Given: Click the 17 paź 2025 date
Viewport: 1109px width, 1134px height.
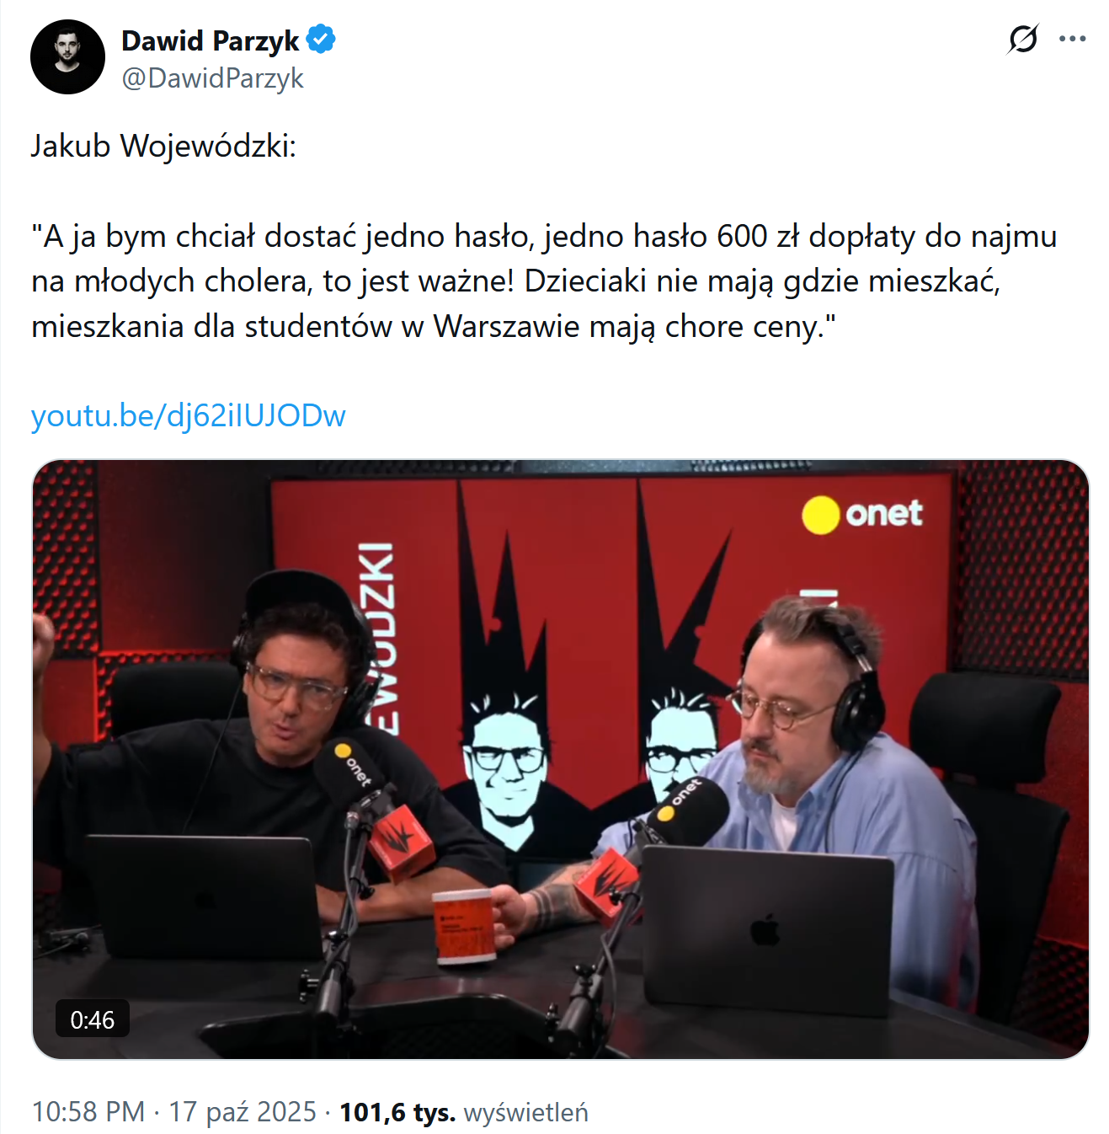Looking at the screenshot, I should click(x=243, y=1112).
